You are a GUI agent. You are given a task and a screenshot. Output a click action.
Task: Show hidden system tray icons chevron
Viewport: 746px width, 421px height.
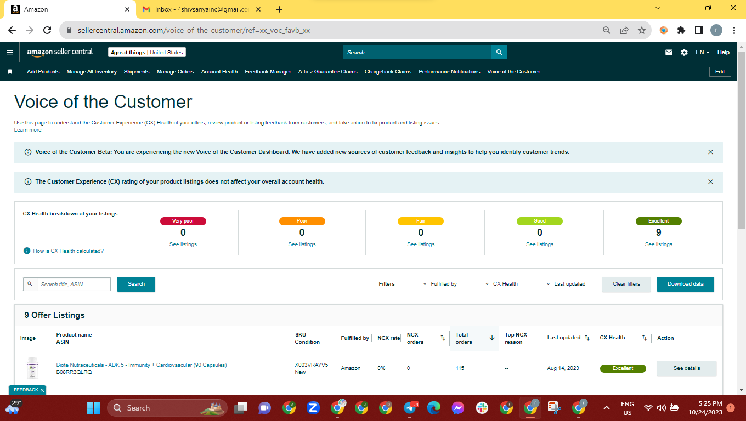tap(607, 408)
